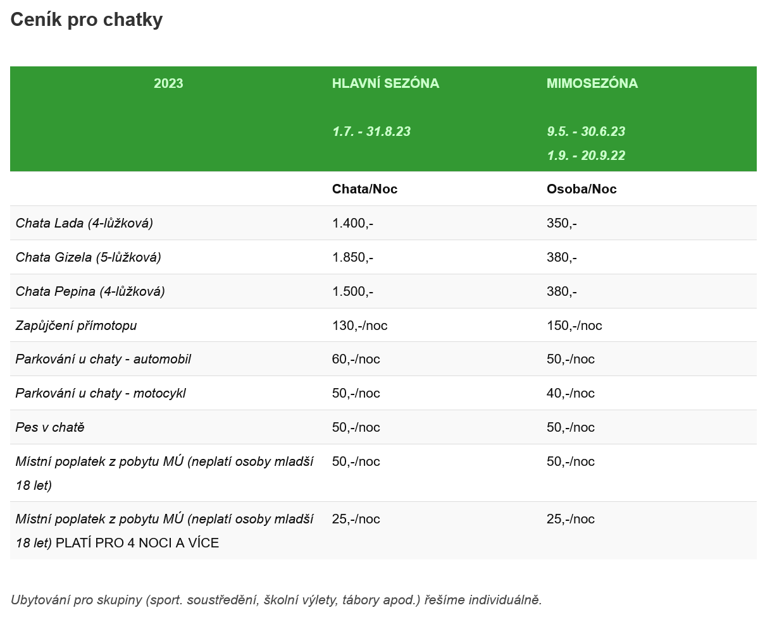765x622 pixels.
Task: Click the Chata Pepina (4-lůžková) row label
Action: pyautogui.click(x=90, y=291)
